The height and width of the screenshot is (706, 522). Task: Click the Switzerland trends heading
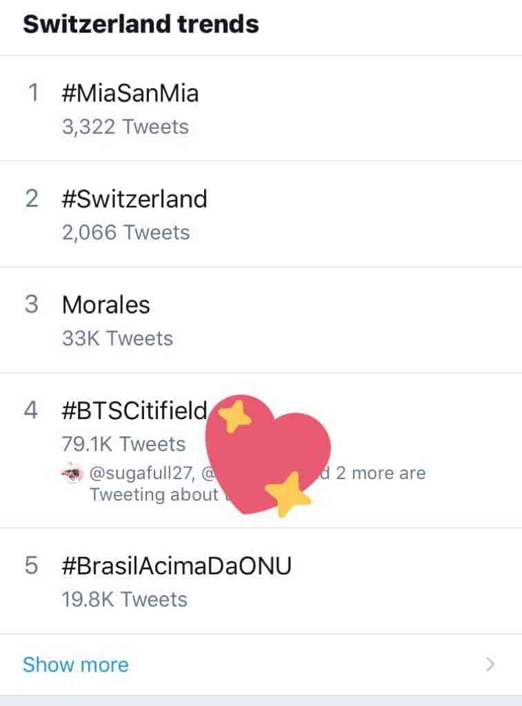[141, 24]
